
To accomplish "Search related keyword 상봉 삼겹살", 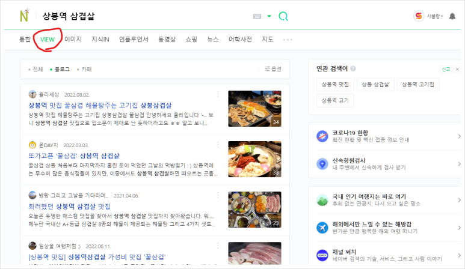I will [x=375, y=85].
